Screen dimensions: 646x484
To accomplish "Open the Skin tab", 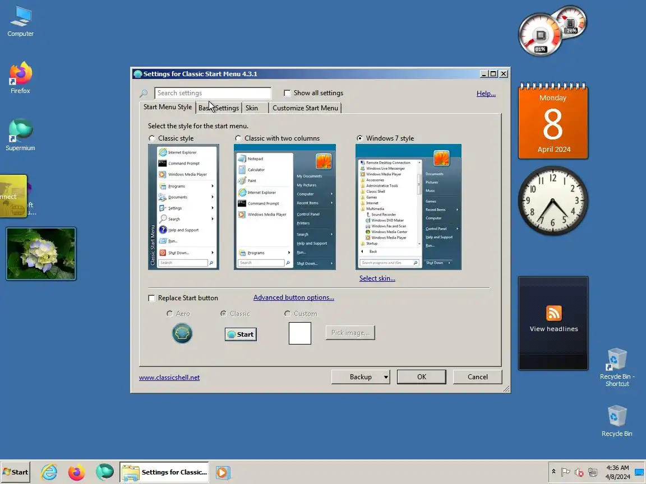I will coord(252,108).
